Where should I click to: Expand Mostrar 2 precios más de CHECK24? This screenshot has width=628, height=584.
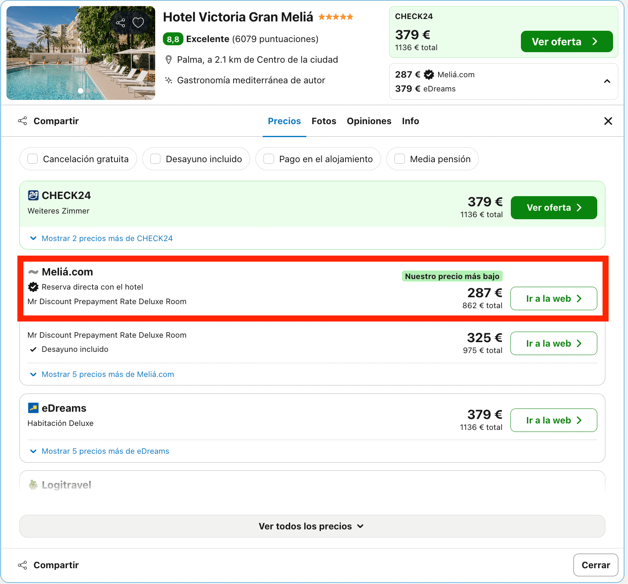[101, 238]
